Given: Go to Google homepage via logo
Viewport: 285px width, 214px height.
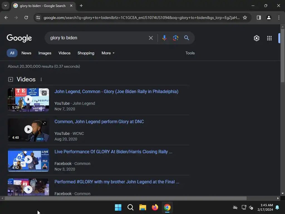Looking at the screenshot, I should pyautogui.click(x=19, y=38).
